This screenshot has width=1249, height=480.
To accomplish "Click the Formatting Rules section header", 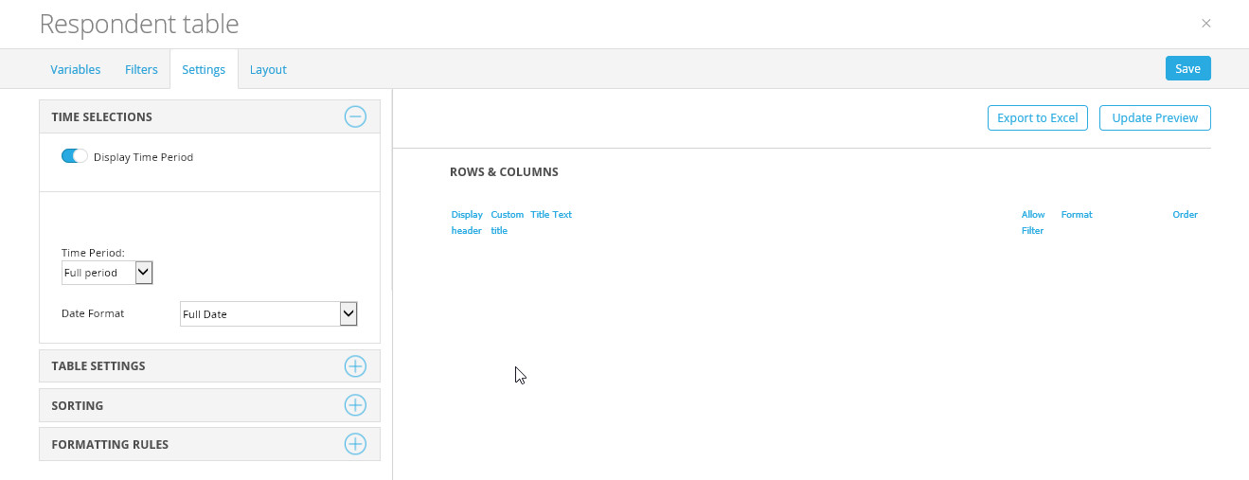I will click(110, 444).
